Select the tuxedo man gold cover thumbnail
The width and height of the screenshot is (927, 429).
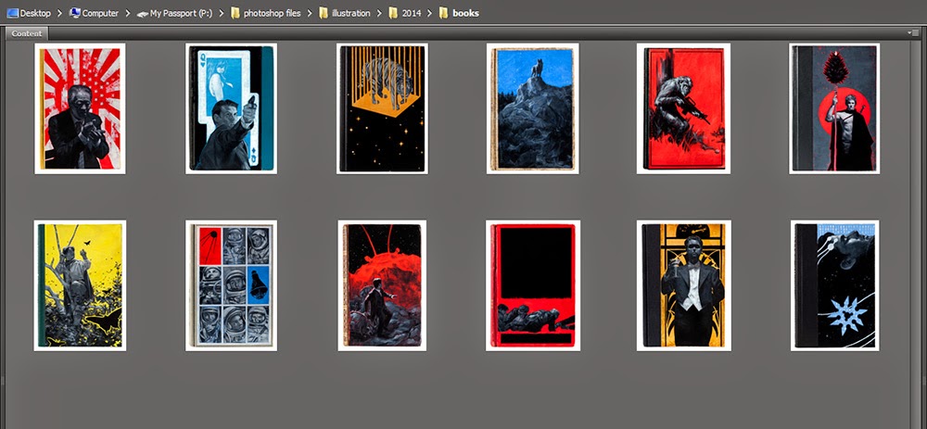click(x=684, y=286)
